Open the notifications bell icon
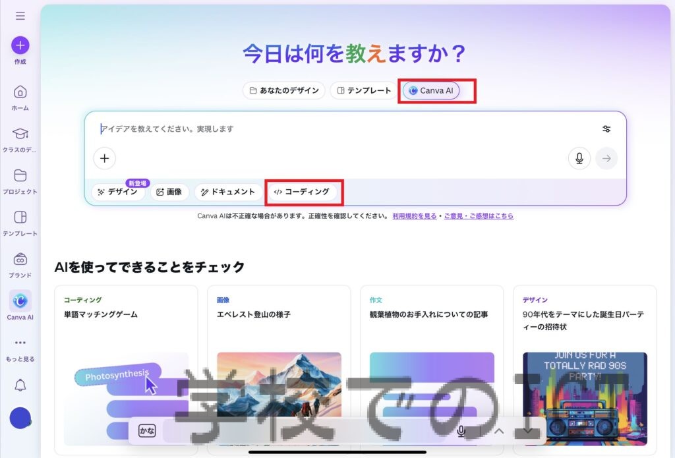The image size is (675, 458). pos(20,386)
